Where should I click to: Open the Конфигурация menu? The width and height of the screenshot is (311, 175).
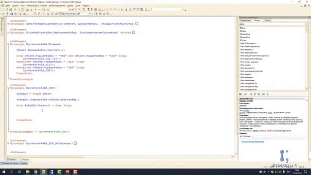(33, 6)
